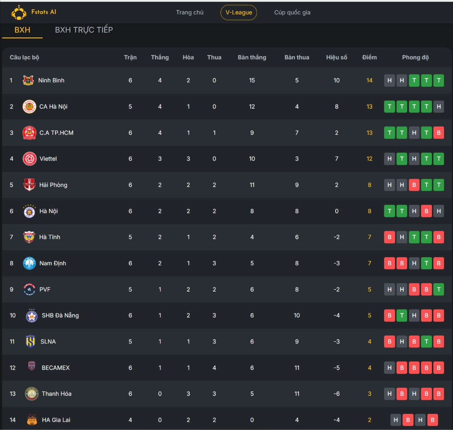This screenshot has height=430, width=453.
Task: Go to Trang chủ home page
Action: pos(190,12)
